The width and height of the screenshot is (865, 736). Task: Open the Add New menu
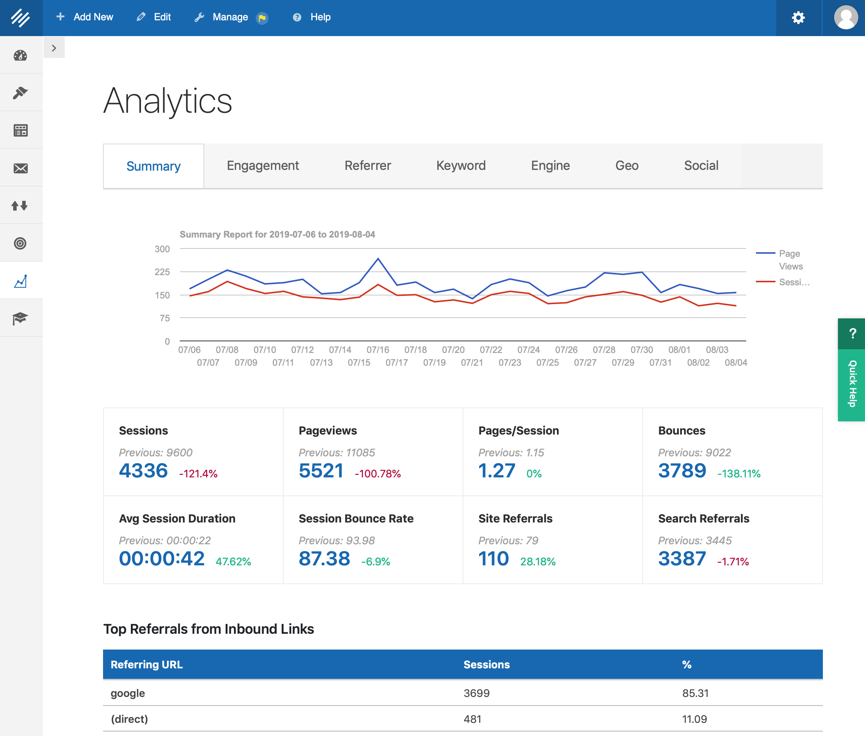(85, 17)
